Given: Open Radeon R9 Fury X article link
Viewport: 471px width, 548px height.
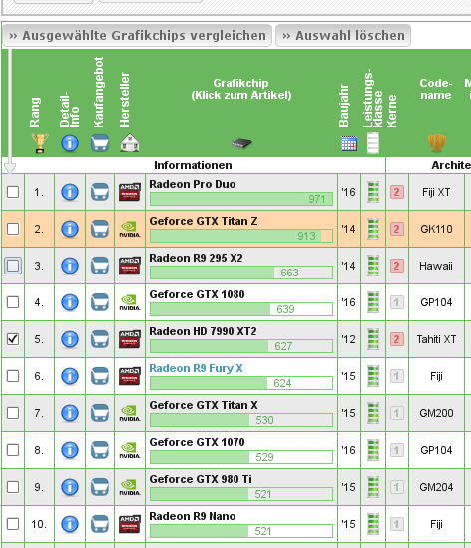Looking at the screenshot, I should (x=196, y=368).
